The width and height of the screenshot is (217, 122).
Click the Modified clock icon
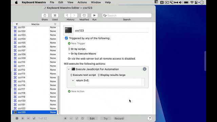(84, 15)
